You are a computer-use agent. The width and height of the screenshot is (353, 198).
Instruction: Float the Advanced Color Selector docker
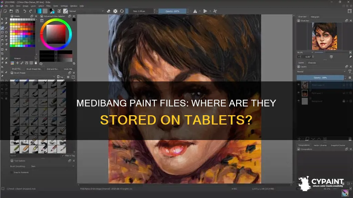click(70, 16)
